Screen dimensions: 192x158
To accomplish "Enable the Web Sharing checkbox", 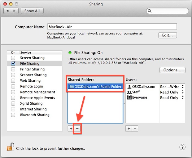I will (x=13, y=81).
